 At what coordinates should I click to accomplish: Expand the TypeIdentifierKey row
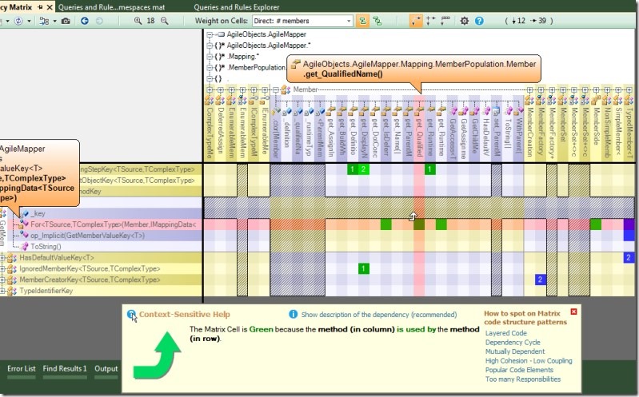point(2,291)
